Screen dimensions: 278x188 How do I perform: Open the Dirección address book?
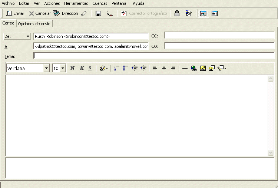pos(66,13)
